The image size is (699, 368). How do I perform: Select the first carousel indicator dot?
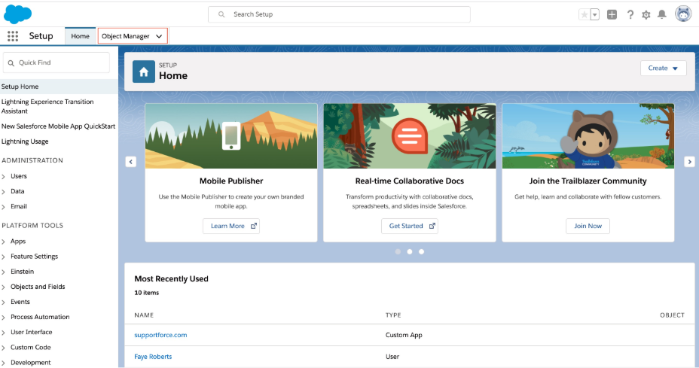tap(398, 251)
